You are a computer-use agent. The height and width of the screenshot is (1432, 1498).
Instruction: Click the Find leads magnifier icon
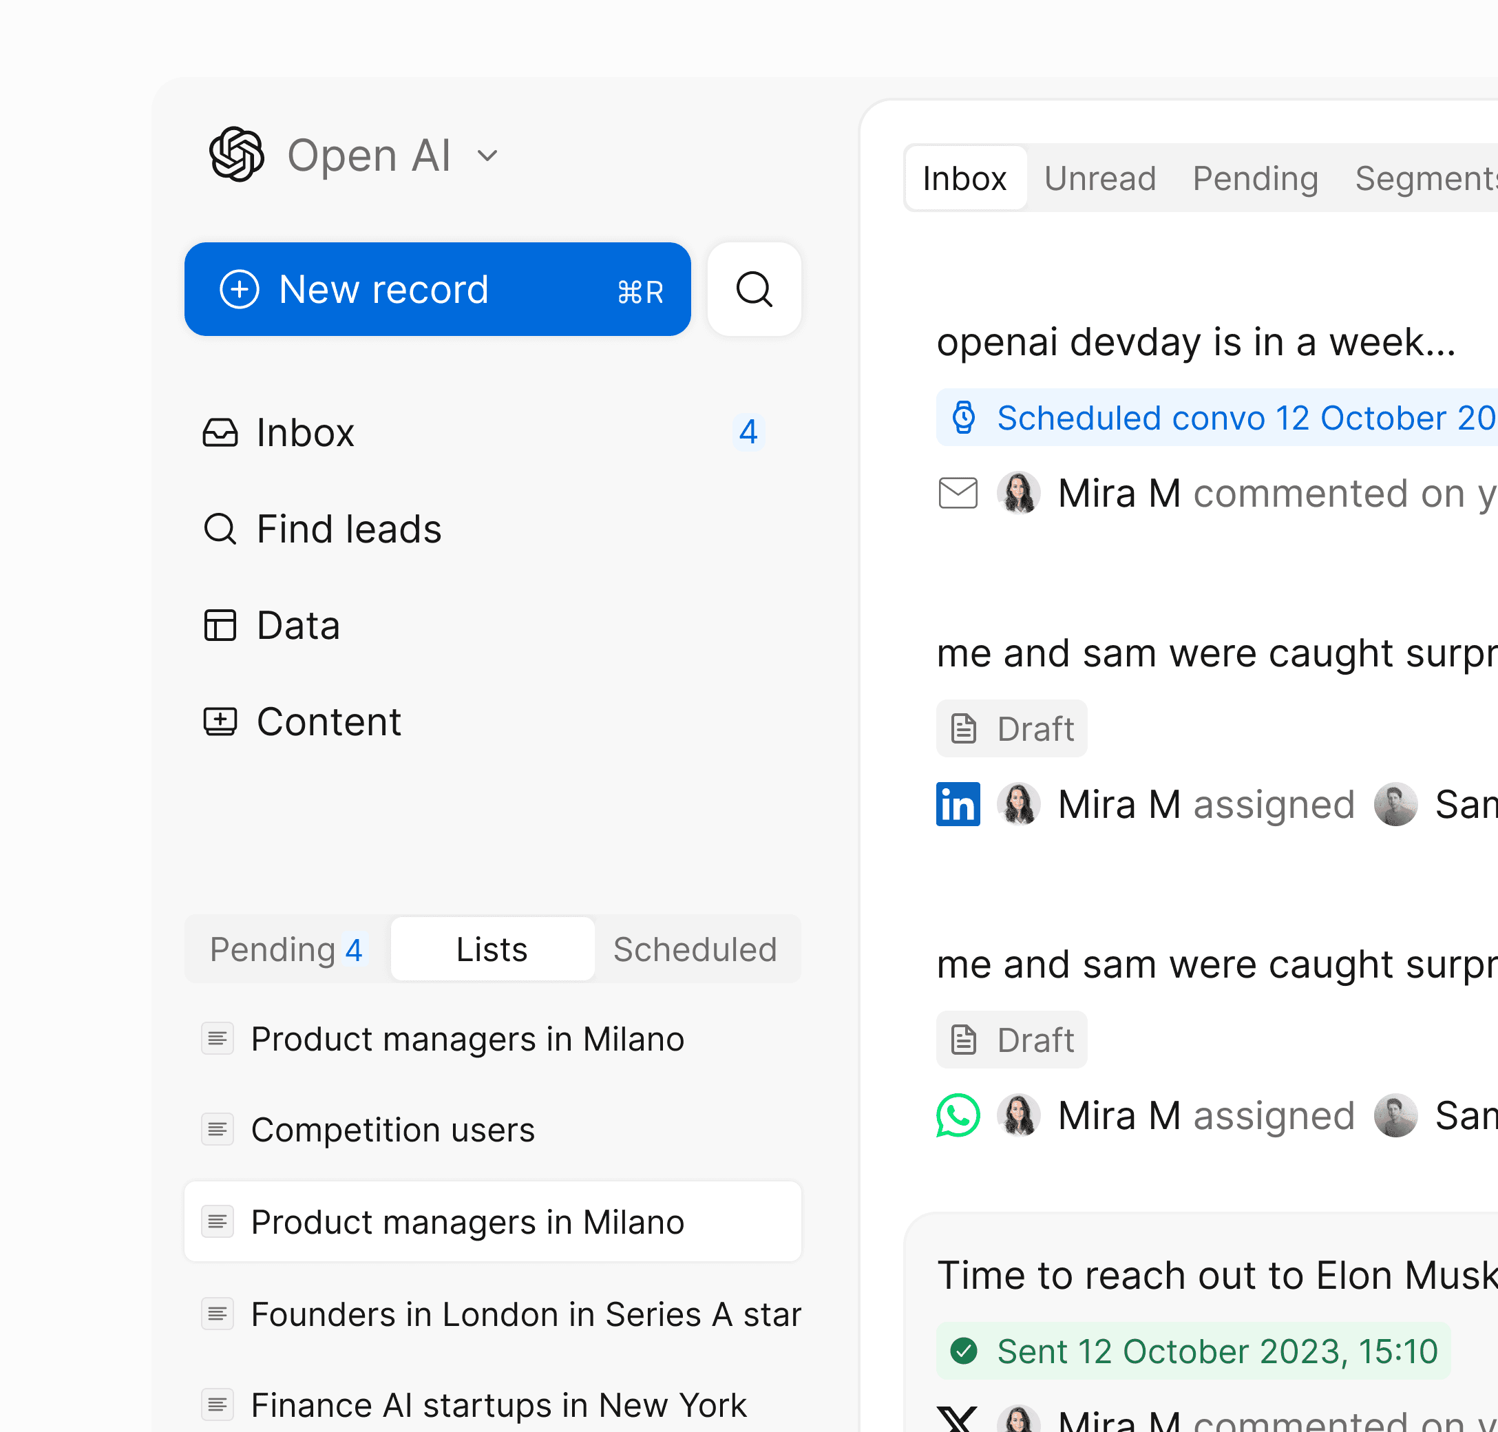tap(220, 529)
